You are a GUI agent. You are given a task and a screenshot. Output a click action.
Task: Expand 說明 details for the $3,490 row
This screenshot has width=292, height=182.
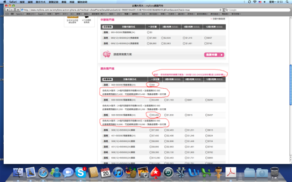tap(106, 100)
